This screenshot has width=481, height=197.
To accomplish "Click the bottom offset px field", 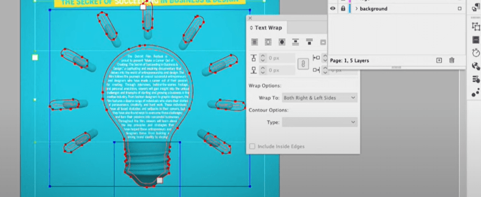I will 281,70.
